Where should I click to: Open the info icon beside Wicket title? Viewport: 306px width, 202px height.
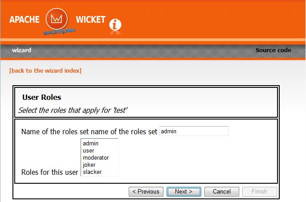coord(115,25)
